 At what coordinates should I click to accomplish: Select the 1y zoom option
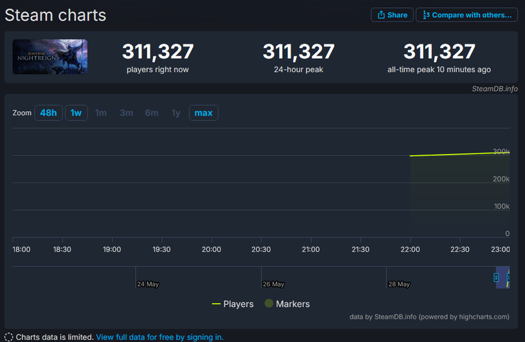[176, 113]
